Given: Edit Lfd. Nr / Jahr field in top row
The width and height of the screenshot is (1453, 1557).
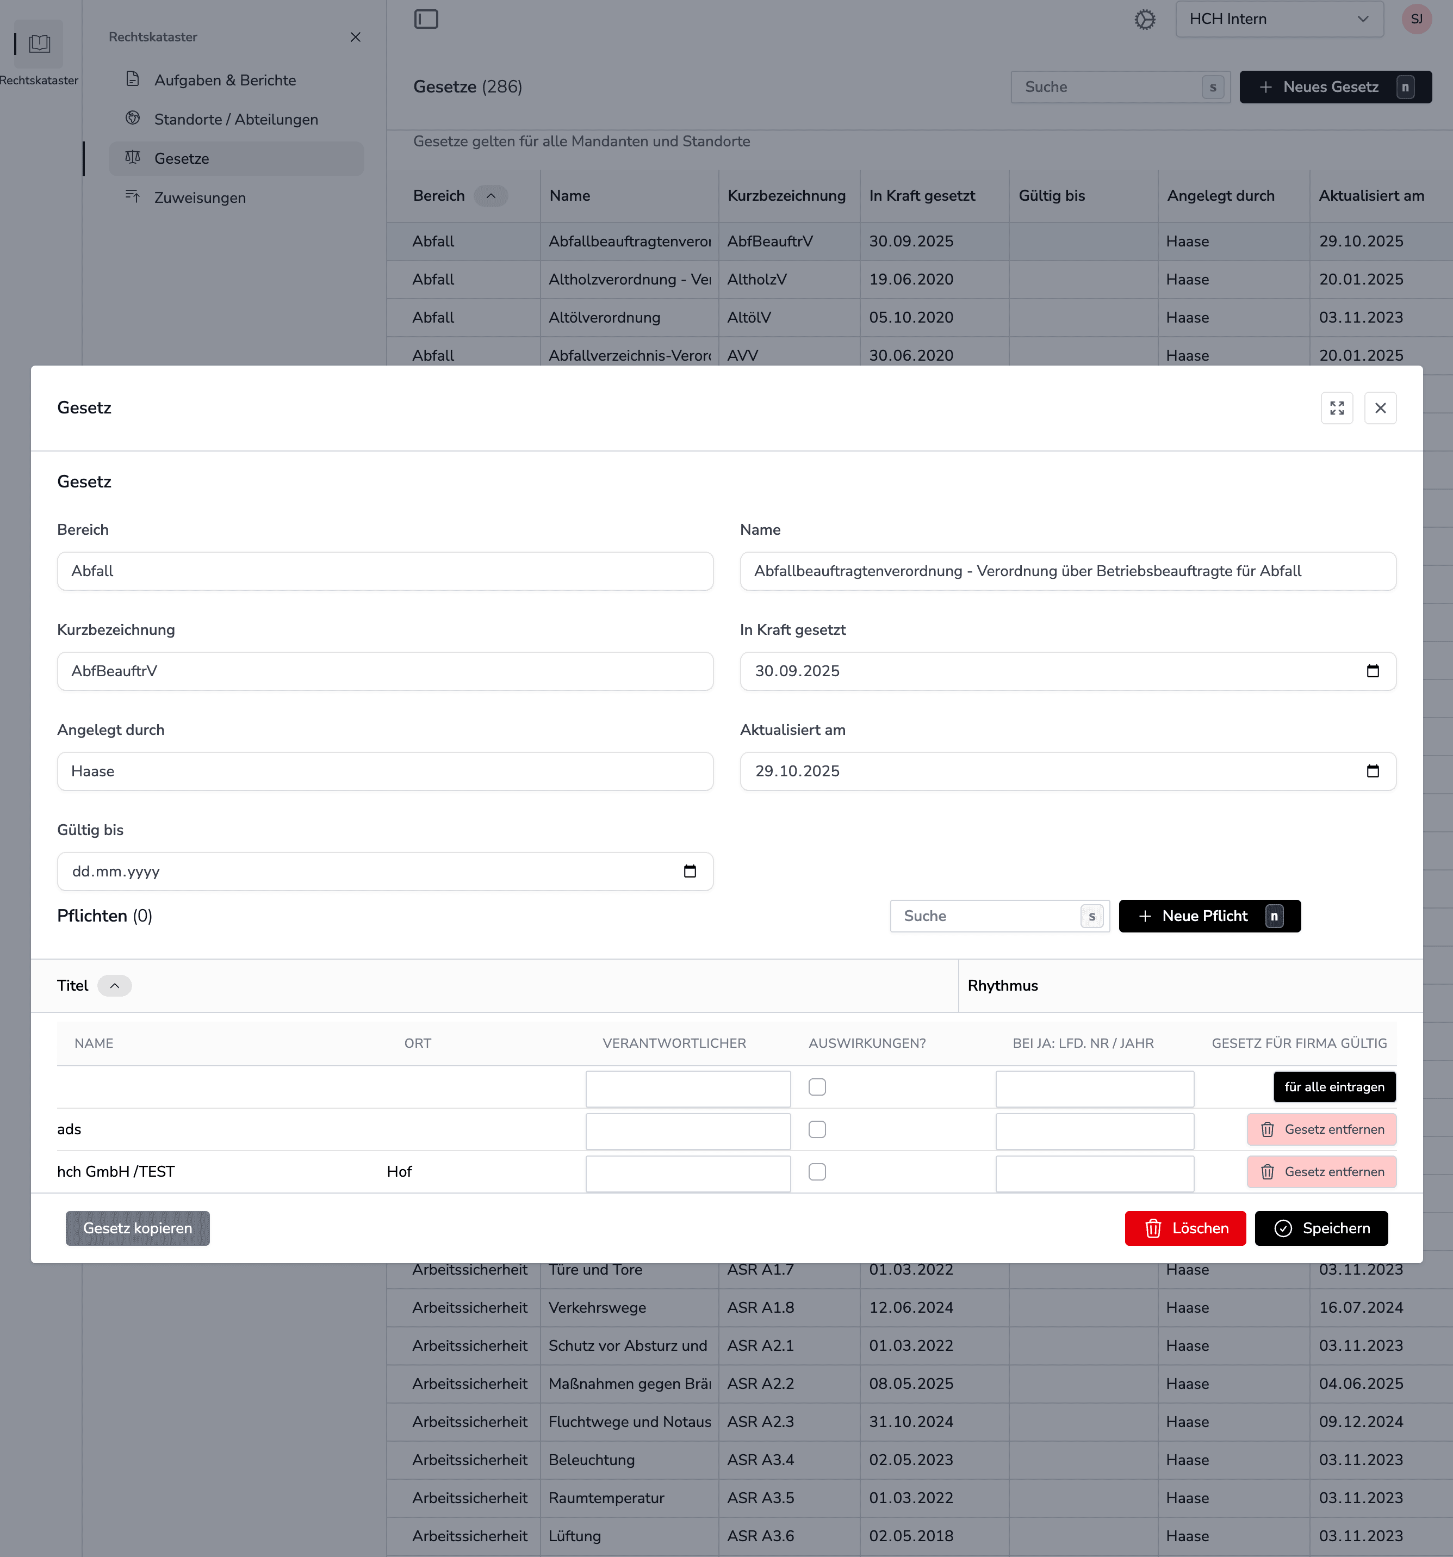Looking at the screenshot, I should click(x=1095, y=1090).
